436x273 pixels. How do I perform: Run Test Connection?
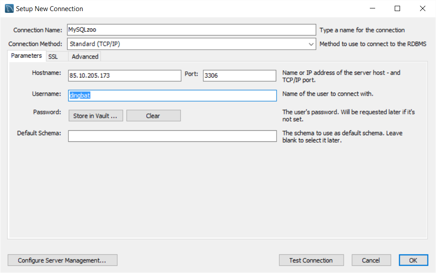point(311,260)
